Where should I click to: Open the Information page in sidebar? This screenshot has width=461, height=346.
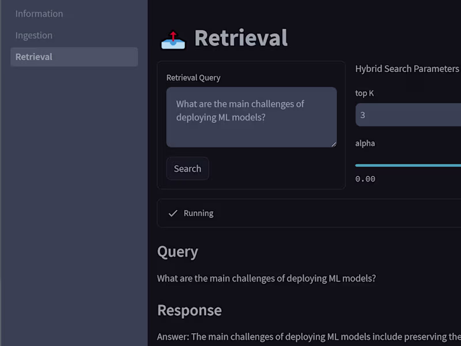pyautogui.click(x=39, y=14)
